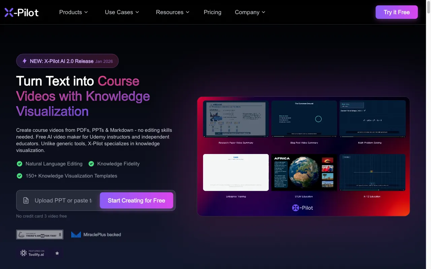The image size is (431, 269).
Task: Click the 'Natural Language Editing' label
Action: click(54, 164)
